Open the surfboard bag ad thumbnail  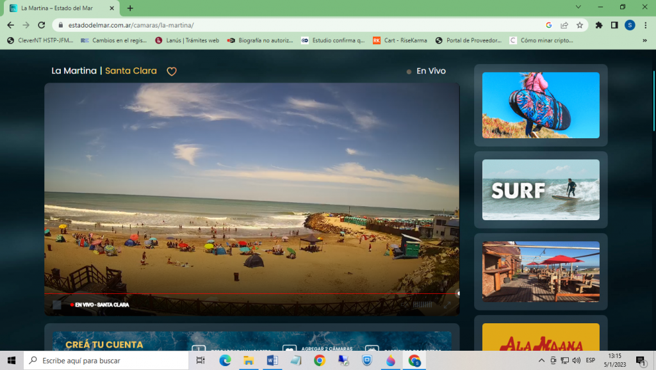541,105
